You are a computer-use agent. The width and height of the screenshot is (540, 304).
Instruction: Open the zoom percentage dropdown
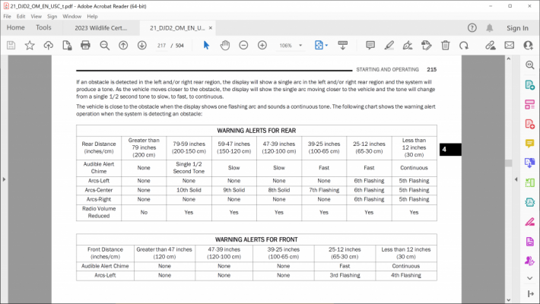tap(300, 46)
